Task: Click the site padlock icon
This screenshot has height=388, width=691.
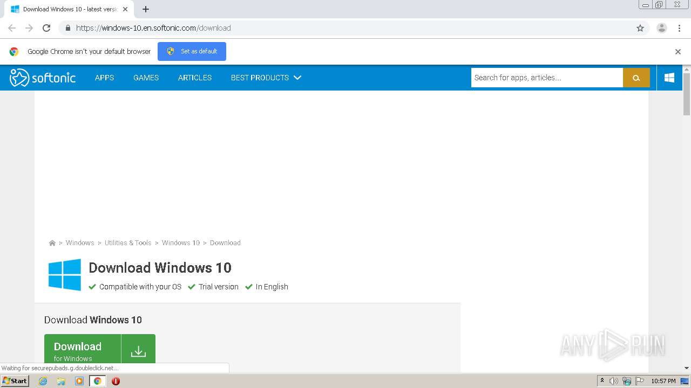Action: [67, 28]
